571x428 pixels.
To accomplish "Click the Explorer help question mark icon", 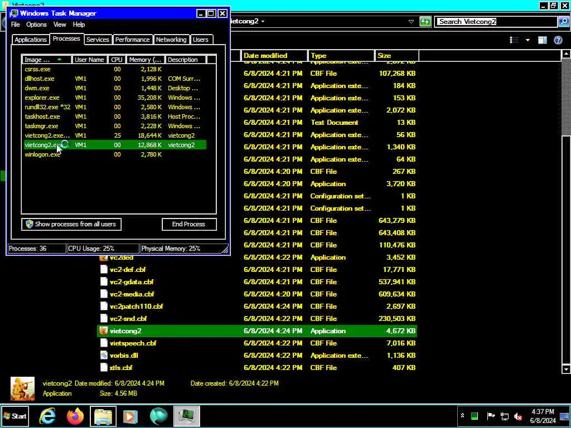I will point(558,40).
